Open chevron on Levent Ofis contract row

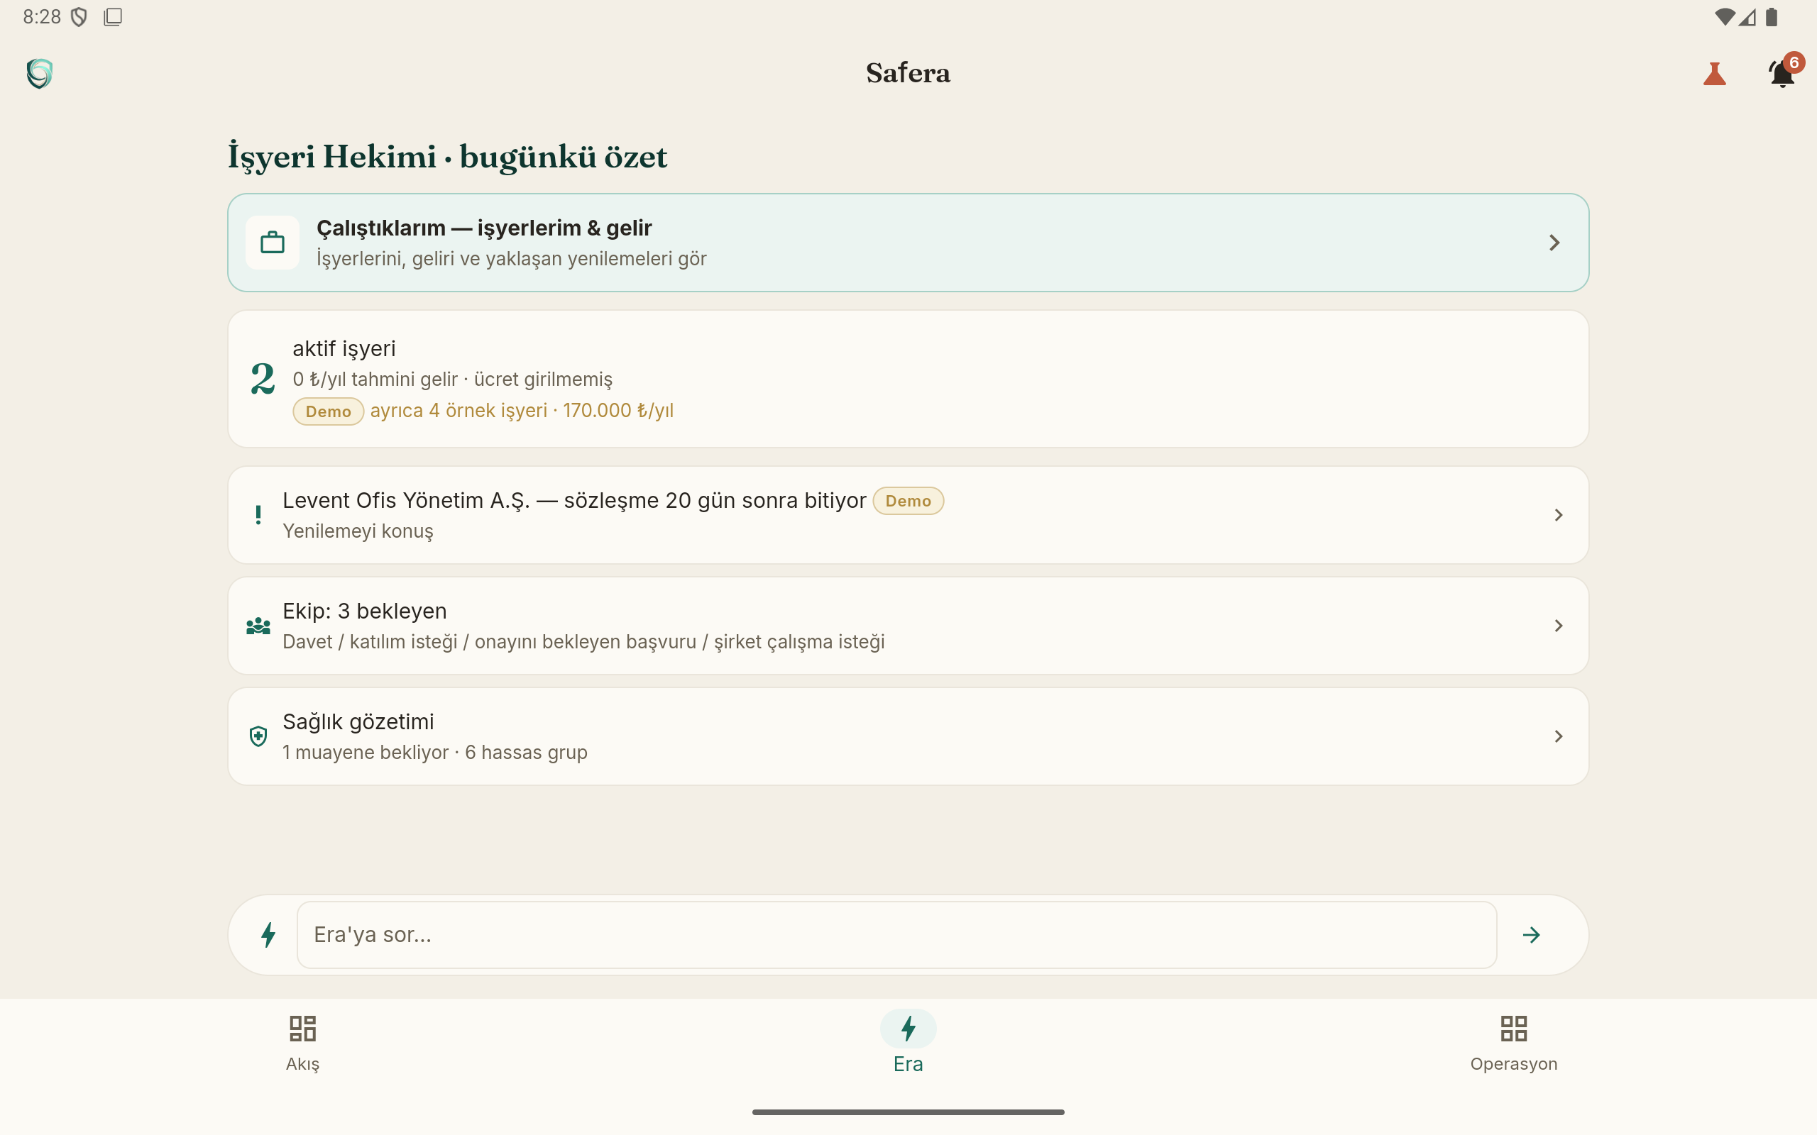[x=1558, y=515]
